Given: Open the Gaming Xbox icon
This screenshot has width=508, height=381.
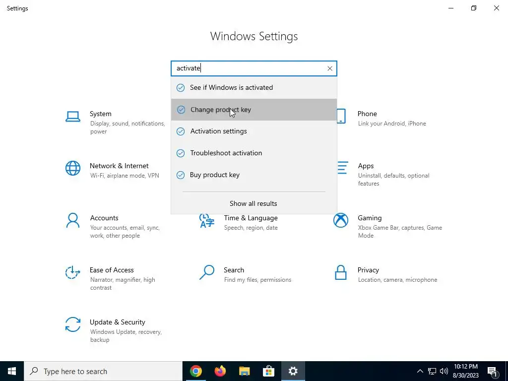Looking at the screenshot, I should pyautogui.click(x=341, y=221).
